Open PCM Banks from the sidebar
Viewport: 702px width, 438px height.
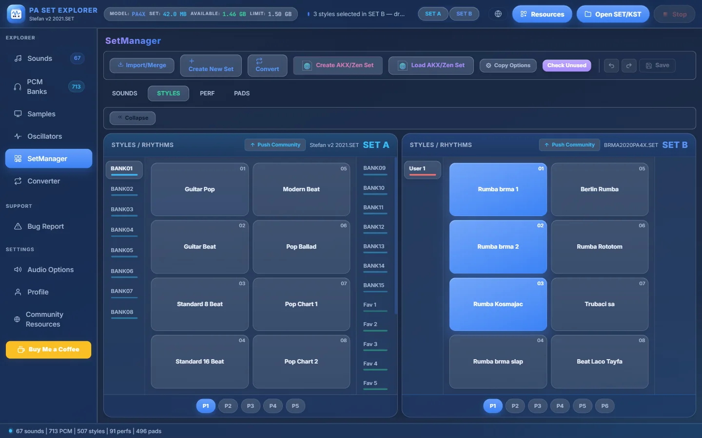(x=49, y=87)
